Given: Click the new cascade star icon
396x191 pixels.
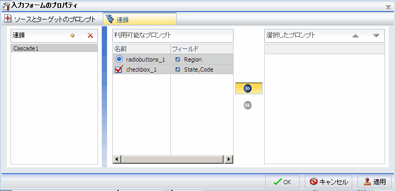Looking at the screenshot, I should coord(72,36).
